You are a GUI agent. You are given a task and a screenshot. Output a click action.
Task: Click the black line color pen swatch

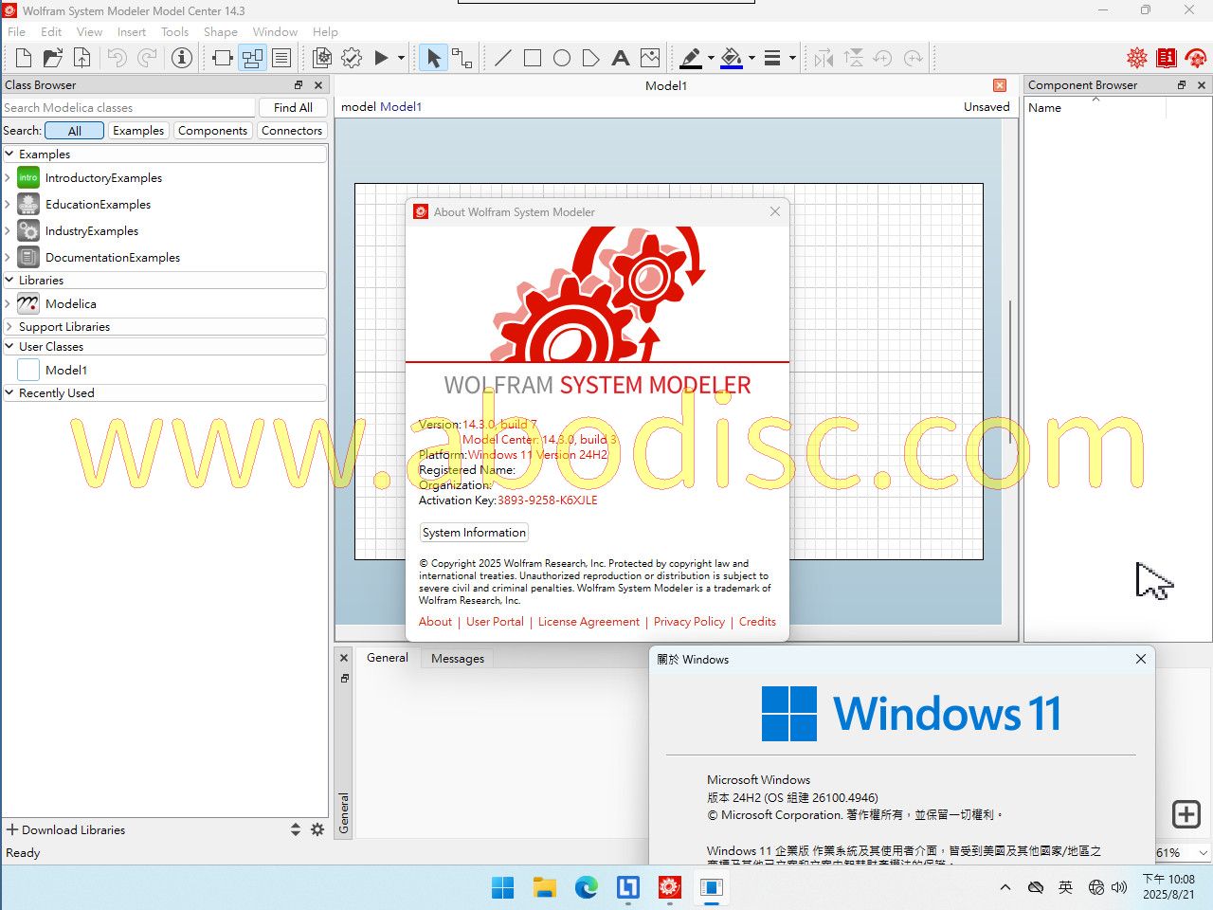691,58
